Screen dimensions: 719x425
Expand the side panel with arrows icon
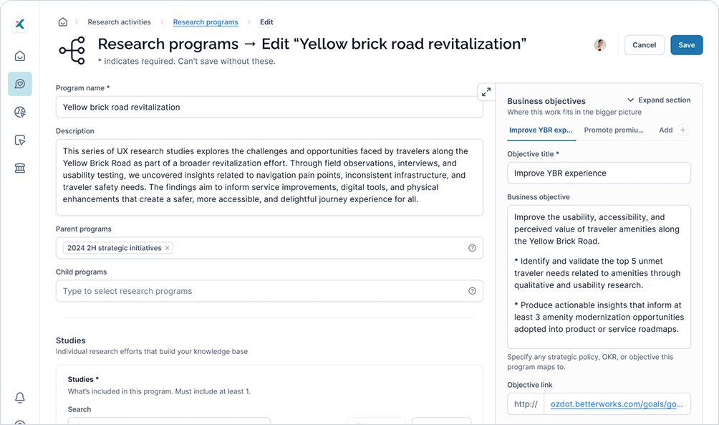pos(486,92)
